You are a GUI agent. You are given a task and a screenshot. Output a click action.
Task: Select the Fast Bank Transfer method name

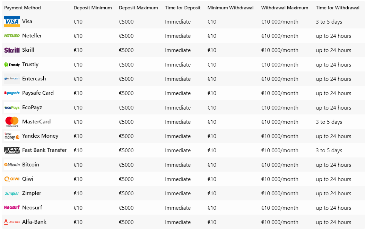[44, 150]
